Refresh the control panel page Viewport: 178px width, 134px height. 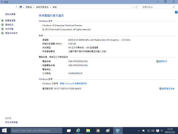click(x=137, y=7)
